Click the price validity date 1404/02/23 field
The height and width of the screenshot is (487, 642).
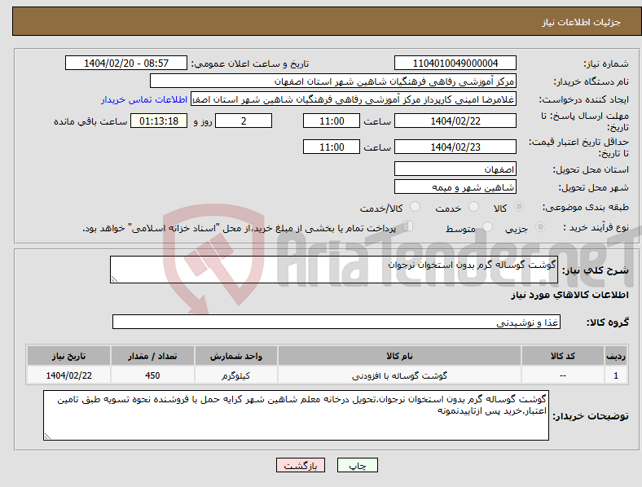point(455,147)
